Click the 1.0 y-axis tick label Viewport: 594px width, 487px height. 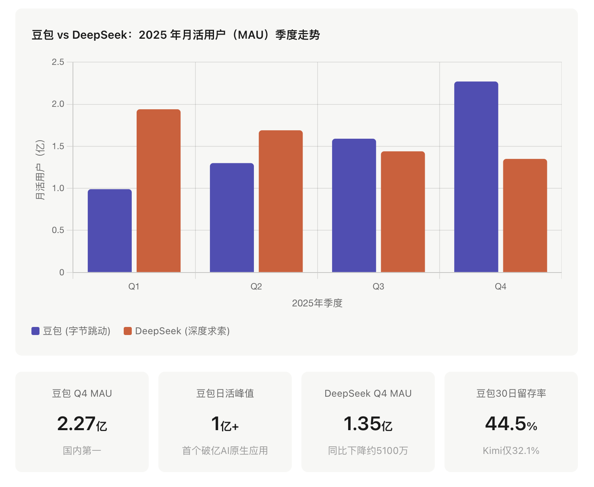58,188
